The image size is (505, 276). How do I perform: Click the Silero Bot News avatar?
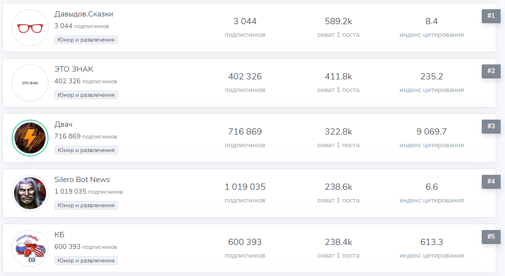30,193
